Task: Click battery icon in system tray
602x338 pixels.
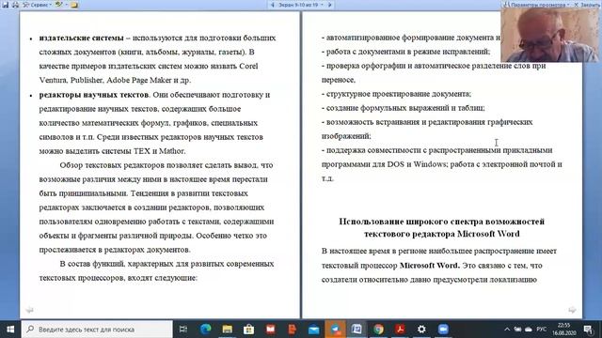Action: [517, 330]
